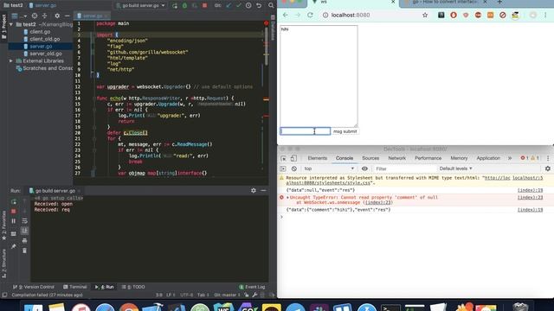Open the Project view selector dropdown
The width and height of the screenshot is (554, 311).
(x=19, y=16)
